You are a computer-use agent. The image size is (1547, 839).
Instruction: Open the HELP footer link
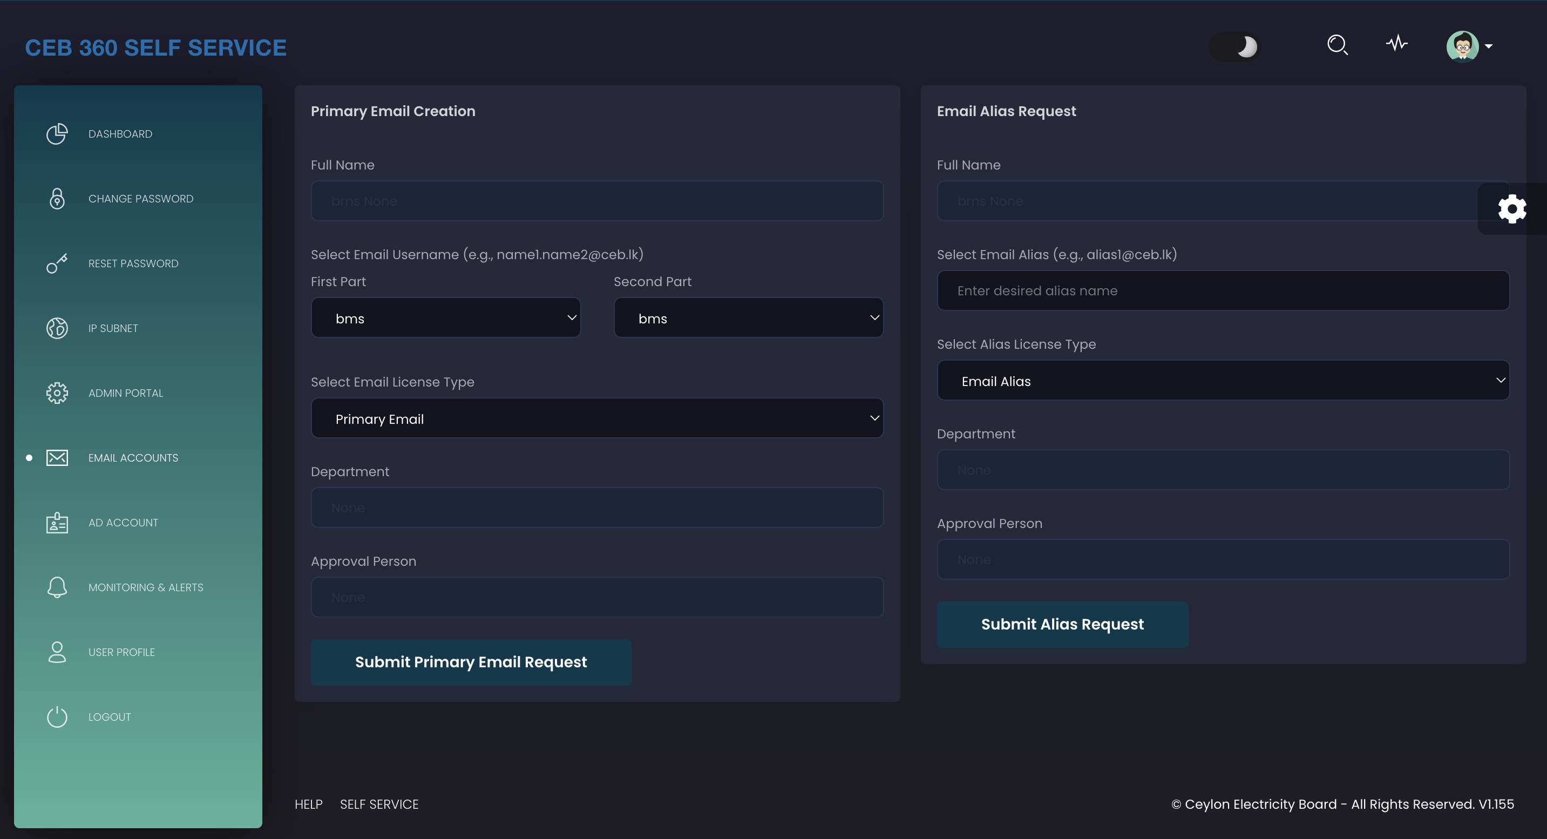click(x=309, y=804)
